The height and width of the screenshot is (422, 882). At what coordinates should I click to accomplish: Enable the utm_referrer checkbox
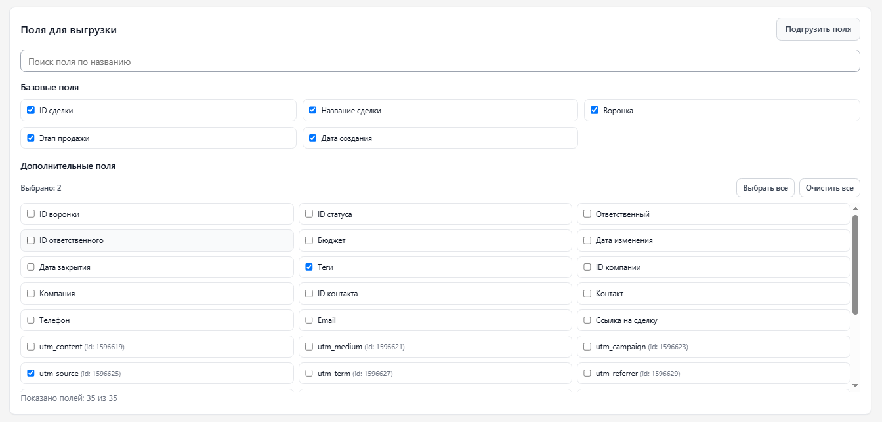[x=587, y=374]
